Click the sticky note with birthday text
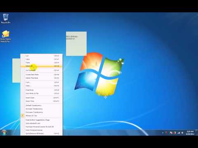The image size is (198, 148). (76, 44)
